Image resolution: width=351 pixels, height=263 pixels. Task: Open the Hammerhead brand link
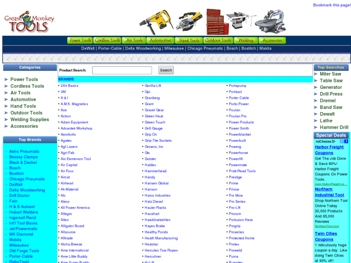[x=155, y=171]
